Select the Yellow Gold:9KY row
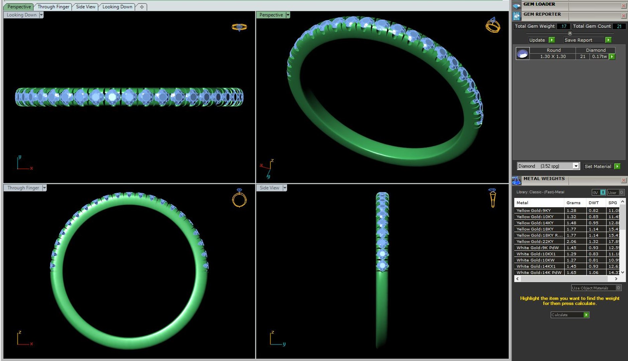The width and height of the screenshot is (628, 361). click(567, 211)
